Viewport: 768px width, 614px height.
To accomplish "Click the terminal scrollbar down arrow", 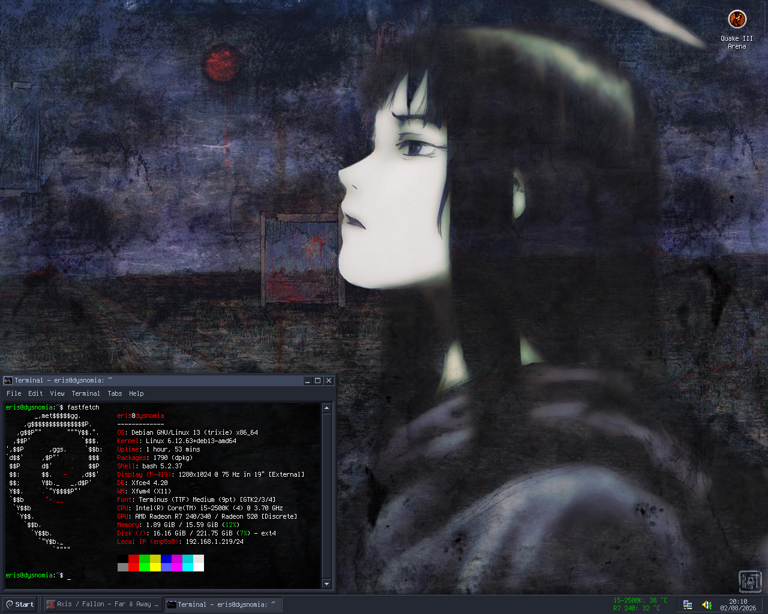I will click(x=327, y=583).
